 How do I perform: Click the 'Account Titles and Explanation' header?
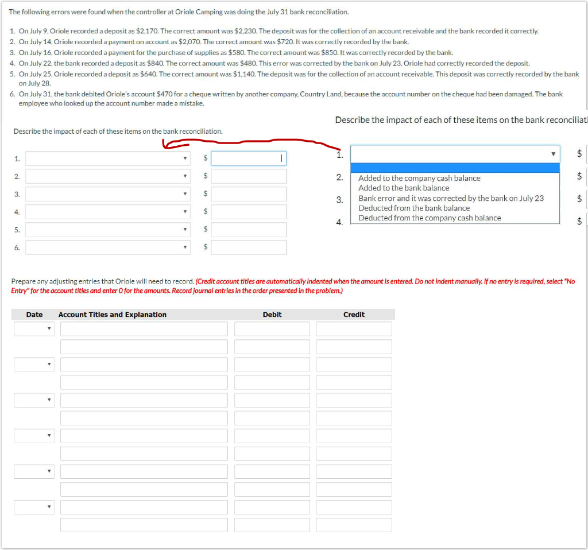pyautogui.click(x=112, y=315)
